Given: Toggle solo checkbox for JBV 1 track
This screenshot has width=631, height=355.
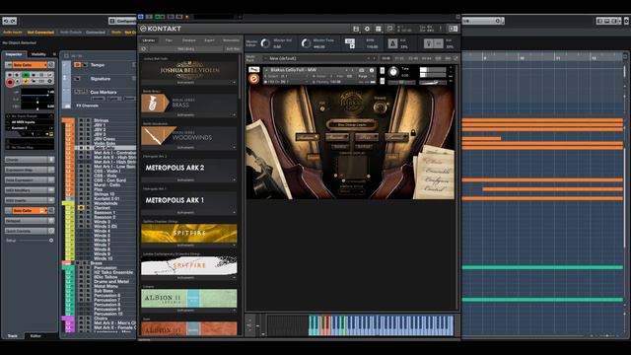Looking at the screenshot, I should (88, 125).
